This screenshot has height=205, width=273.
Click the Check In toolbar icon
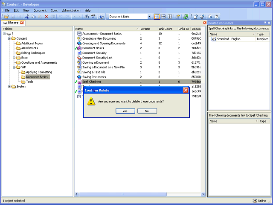196,17
